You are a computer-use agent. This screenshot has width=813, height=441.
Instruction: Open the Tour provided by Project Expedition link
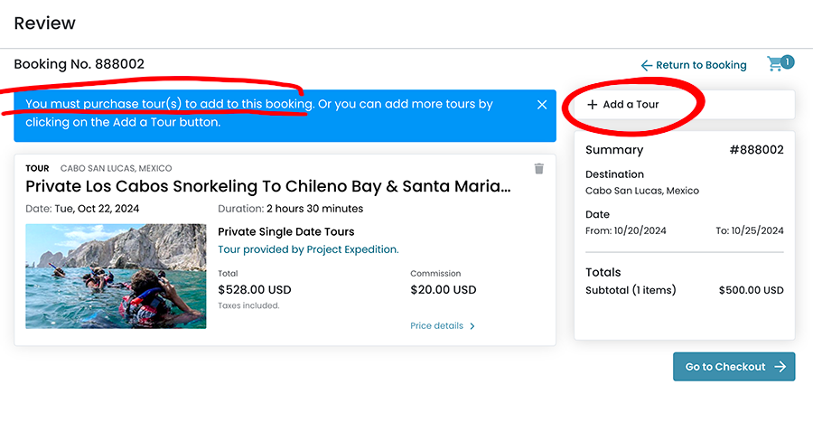[x=308, y=249]
